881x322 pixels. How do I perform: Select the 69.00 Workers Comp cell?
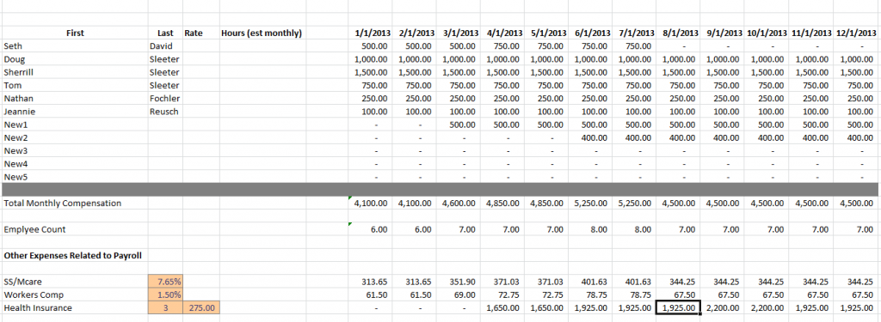click(458, 295)
